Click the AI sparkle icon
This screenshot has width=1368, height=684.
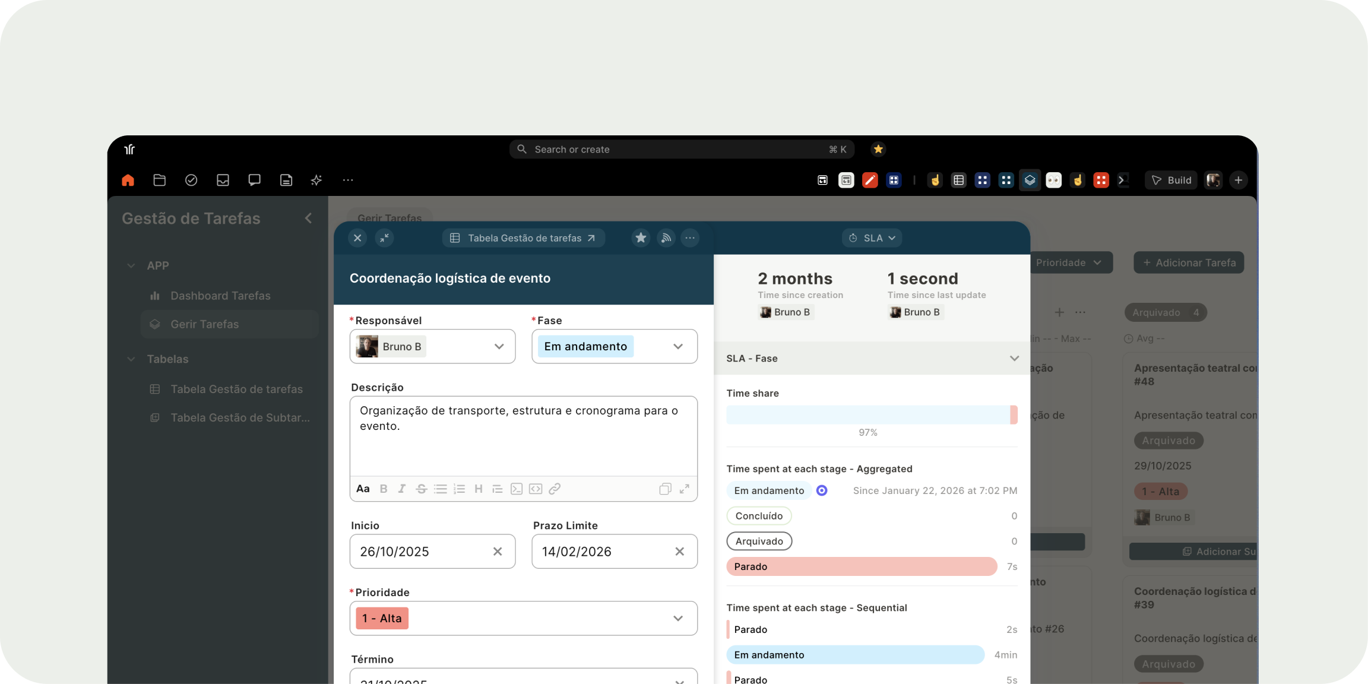[316, 180]
